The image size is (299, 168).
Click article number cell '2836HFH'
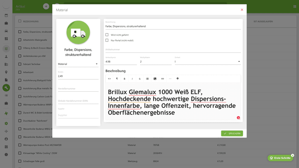click(x=157, y=153)
